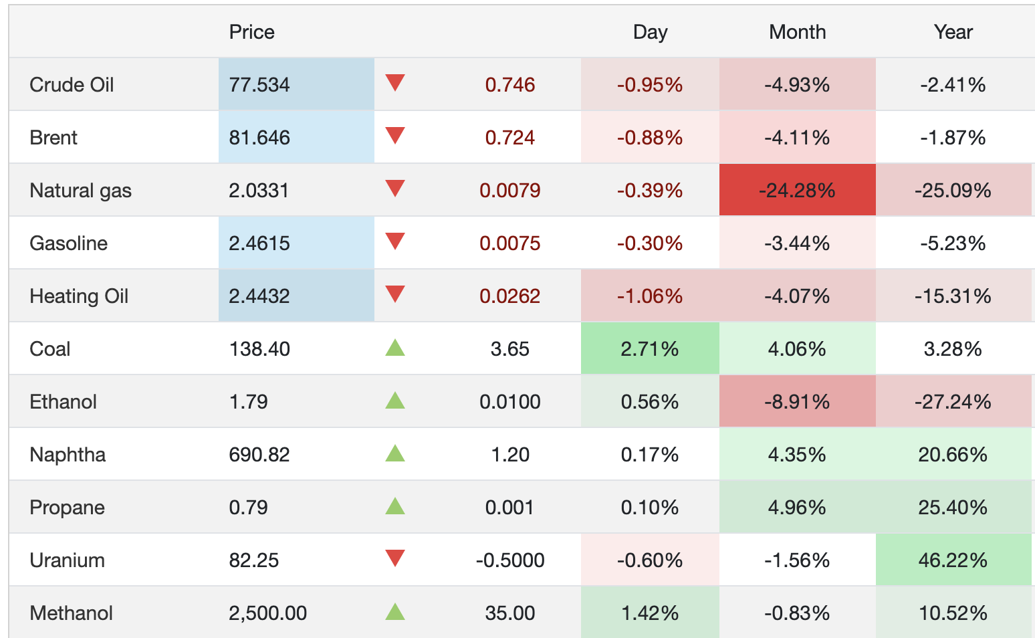Screen dimensions: 1035x638
Task: Open the Coal commodity link
Action: 50,349
